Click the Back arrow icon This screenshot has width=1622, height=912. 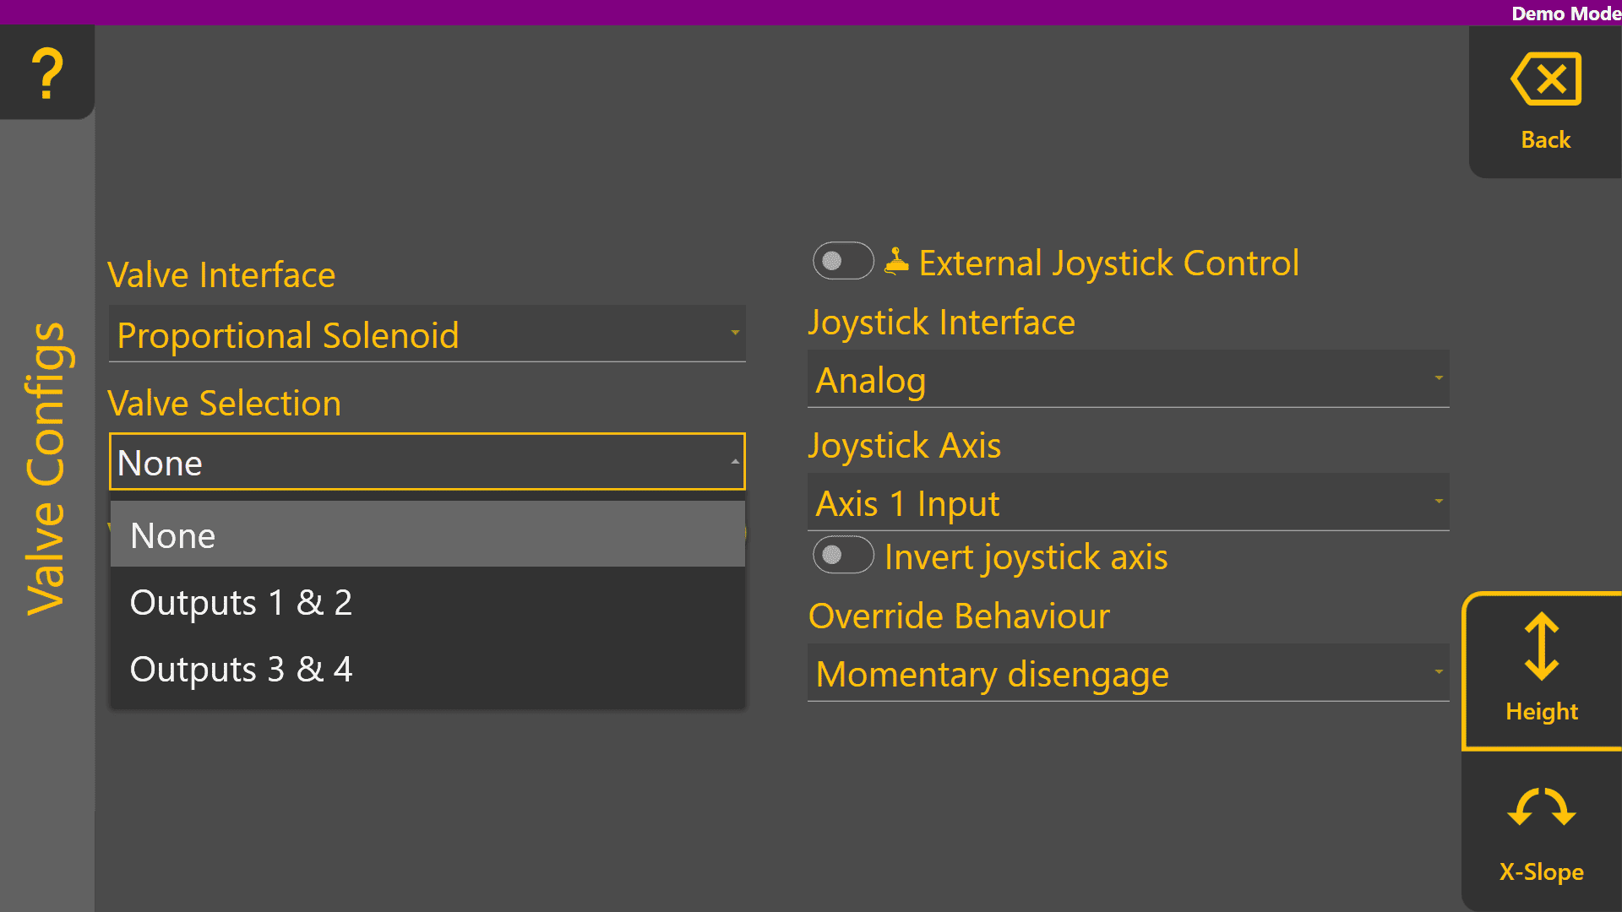click(1545, 79)
